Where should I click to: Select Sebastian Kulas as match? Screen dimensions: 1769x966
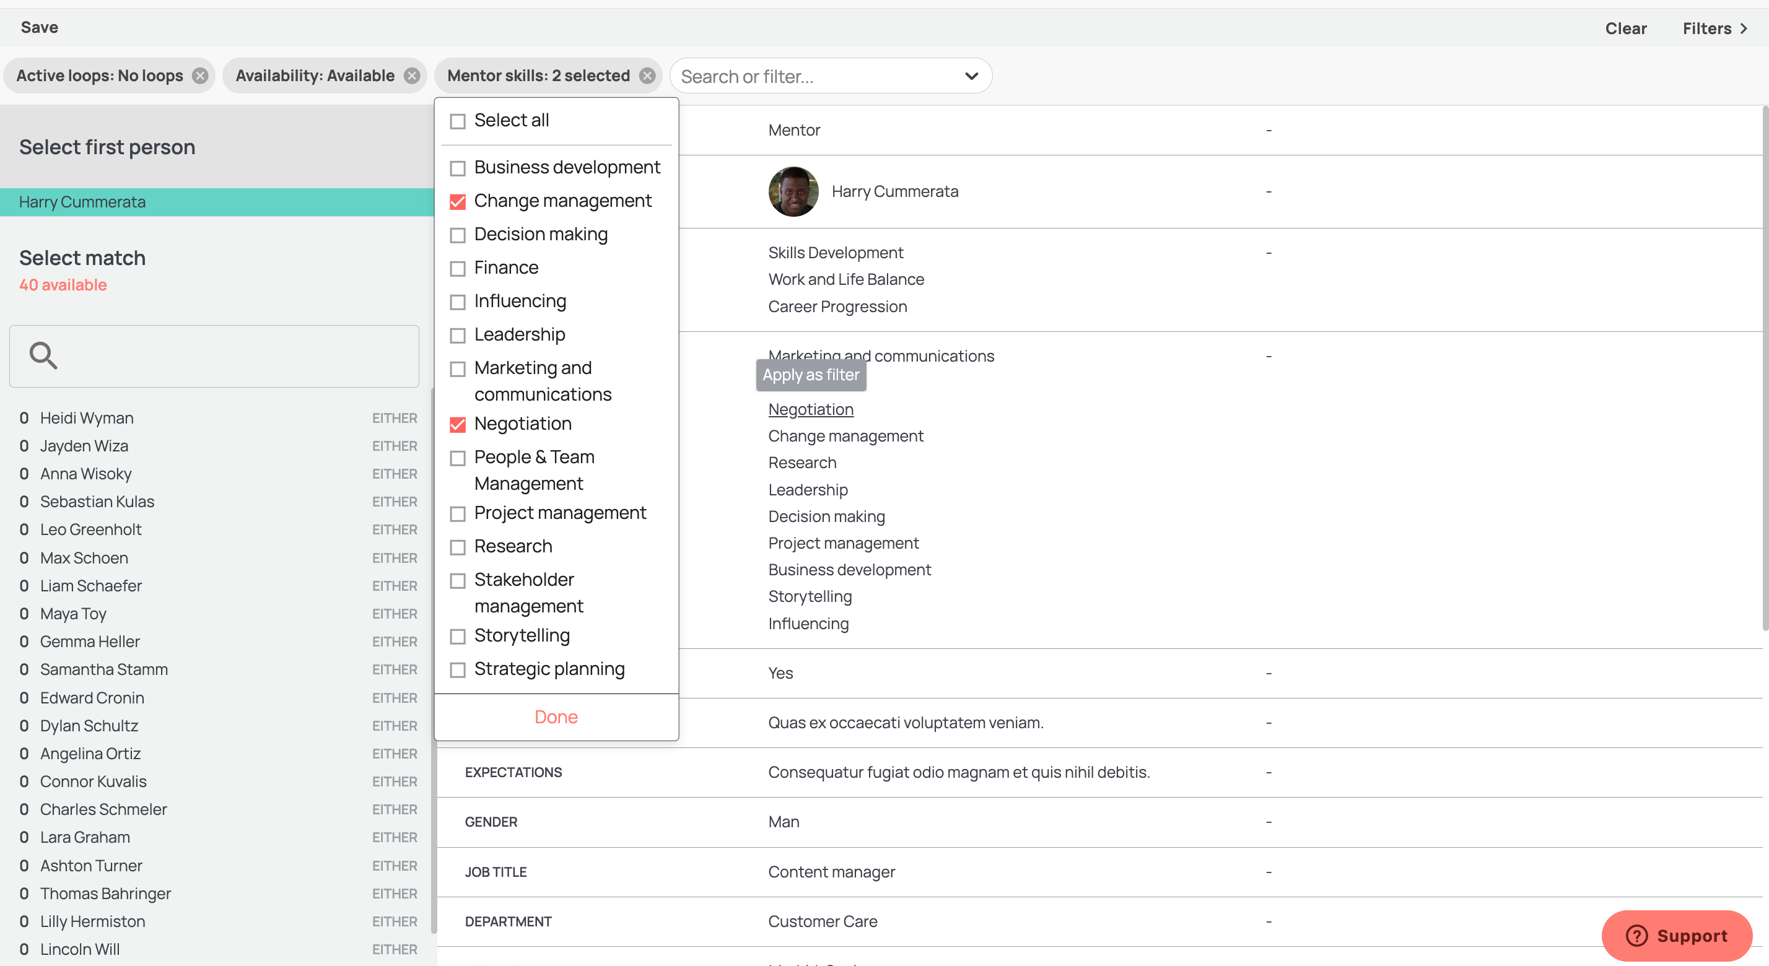click(217, 502)
